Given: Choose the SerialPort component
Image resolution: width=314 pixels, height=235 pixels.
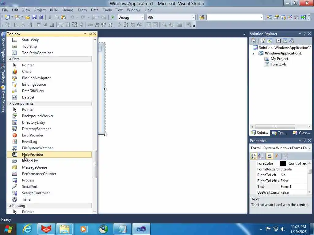Looking at the screenshot, I should tap(49, 187).
